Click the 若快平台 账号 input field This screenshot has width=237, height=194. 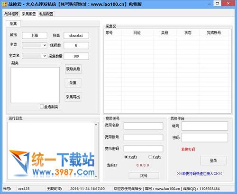coord(205,126)
